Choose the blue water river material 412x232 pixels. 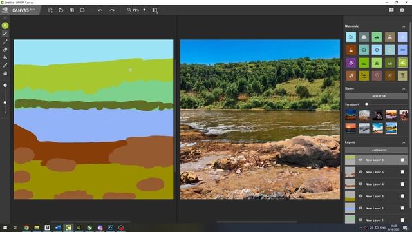click(402, 50)
